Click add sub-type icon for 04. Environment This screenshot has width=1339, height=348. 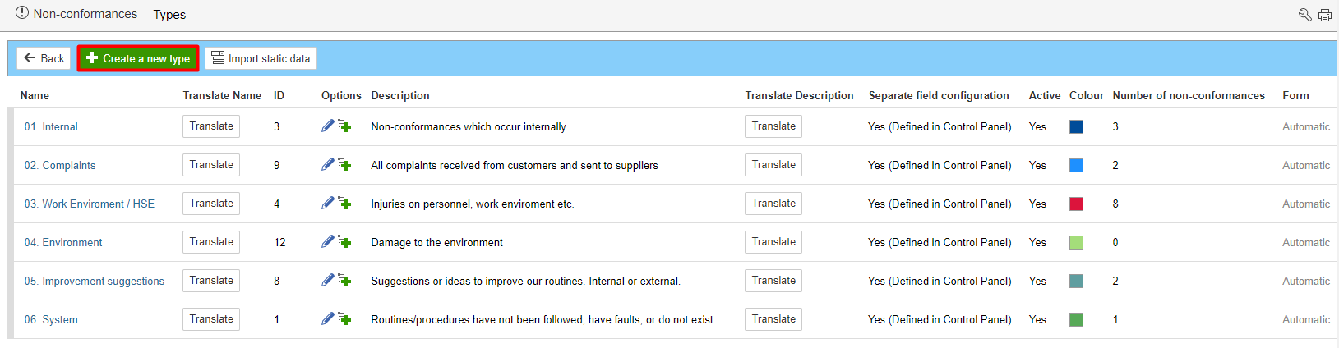pos(344,242)
